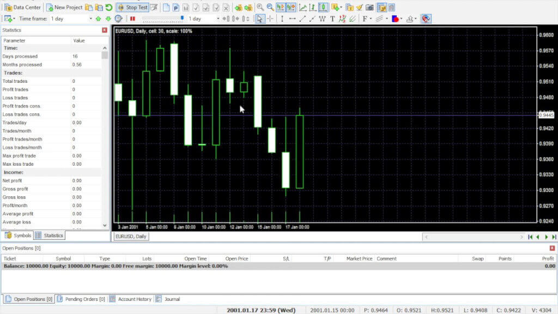This screenshot has height=314, width=558.
Task: Click the Zoom Out magnifier
Action: point(270,7)
